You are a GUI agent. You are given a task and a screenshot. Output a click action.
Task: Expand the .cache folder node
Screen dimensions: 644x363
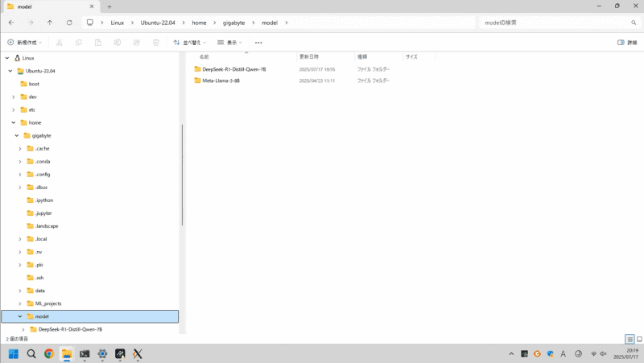coord(19,149)
